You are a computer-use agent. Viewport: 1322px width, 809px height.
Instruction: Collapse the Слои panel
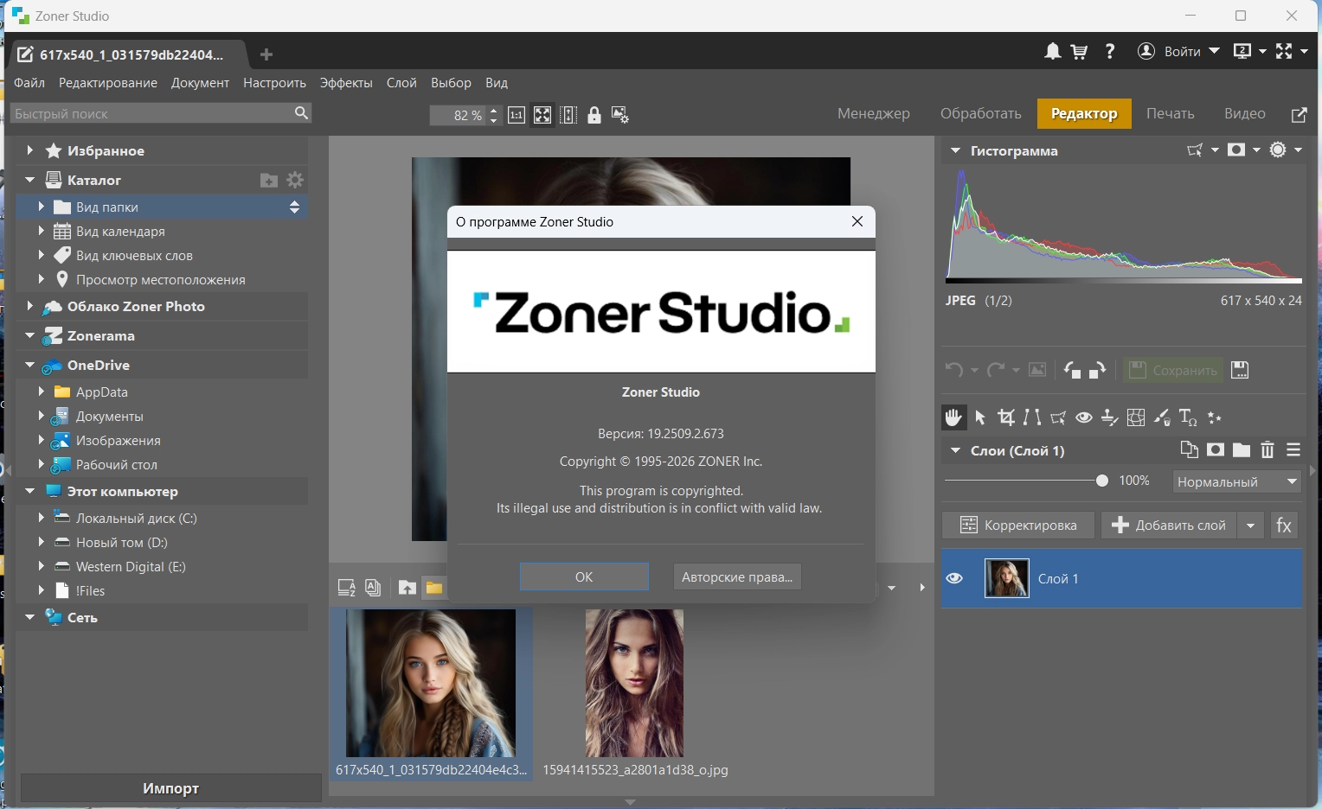(955, 450)
